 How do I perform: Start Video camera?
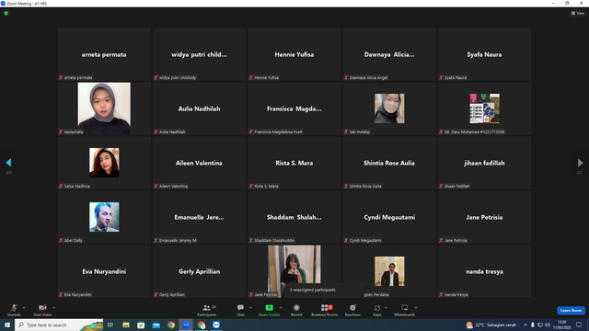[42, 310]
